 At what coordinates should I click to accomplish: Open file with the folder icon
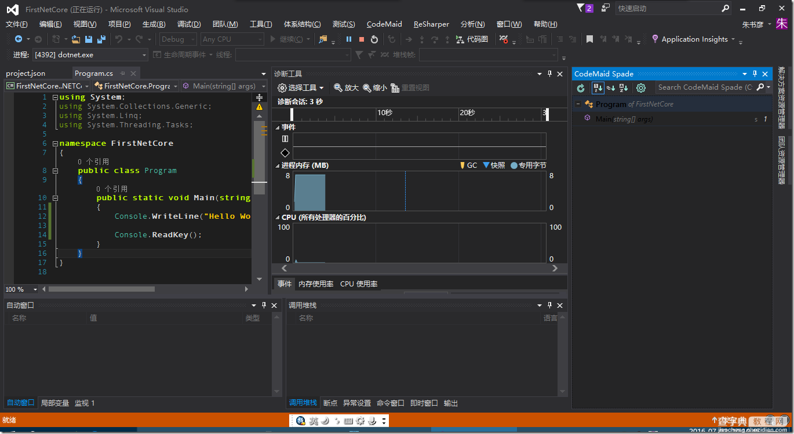[x=76, y=39]
